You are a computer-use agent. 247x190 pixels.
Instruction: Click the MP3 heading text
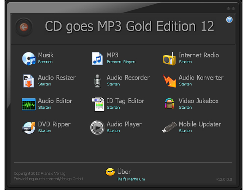pos(112,55)
